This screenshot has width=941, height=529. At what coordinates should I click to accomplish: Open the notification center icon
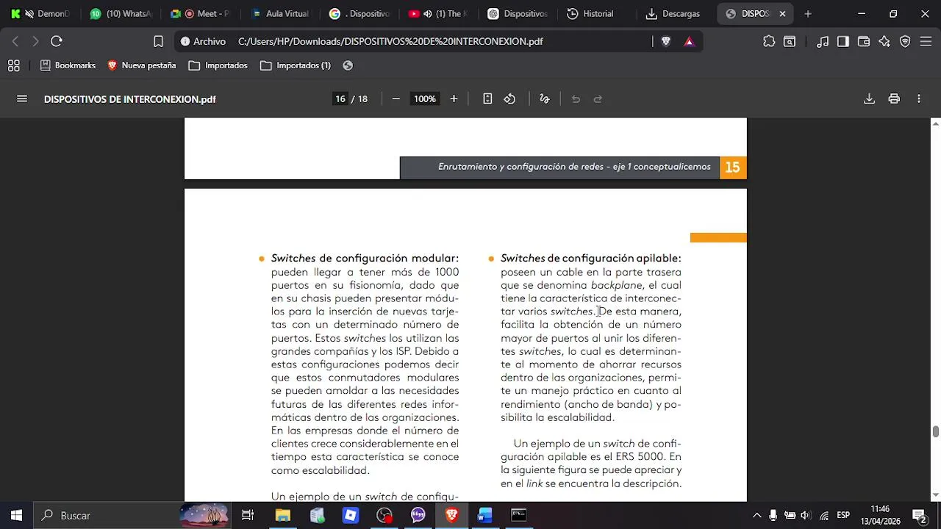(x=919, y=515)
